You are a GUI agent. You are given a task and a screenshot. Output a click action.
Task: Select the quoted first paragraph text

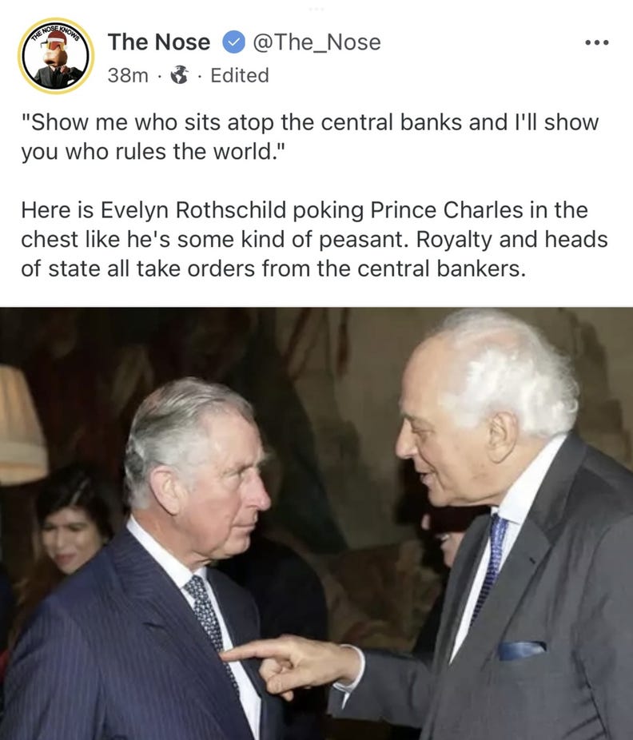coord(309,137)
